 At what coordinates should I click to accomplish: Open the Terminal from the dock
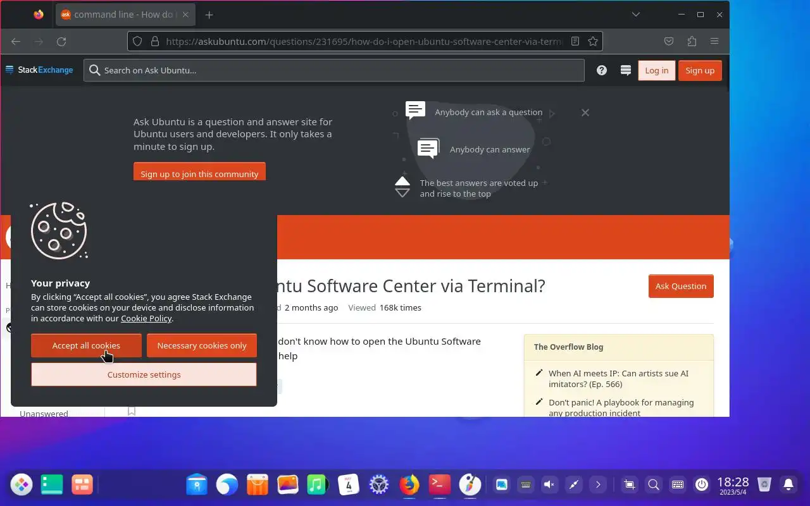point(440,485)
